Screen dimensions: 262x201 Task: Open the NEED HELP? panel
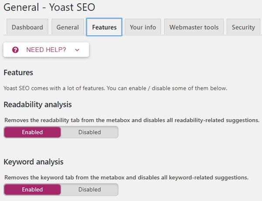(46, 50)
